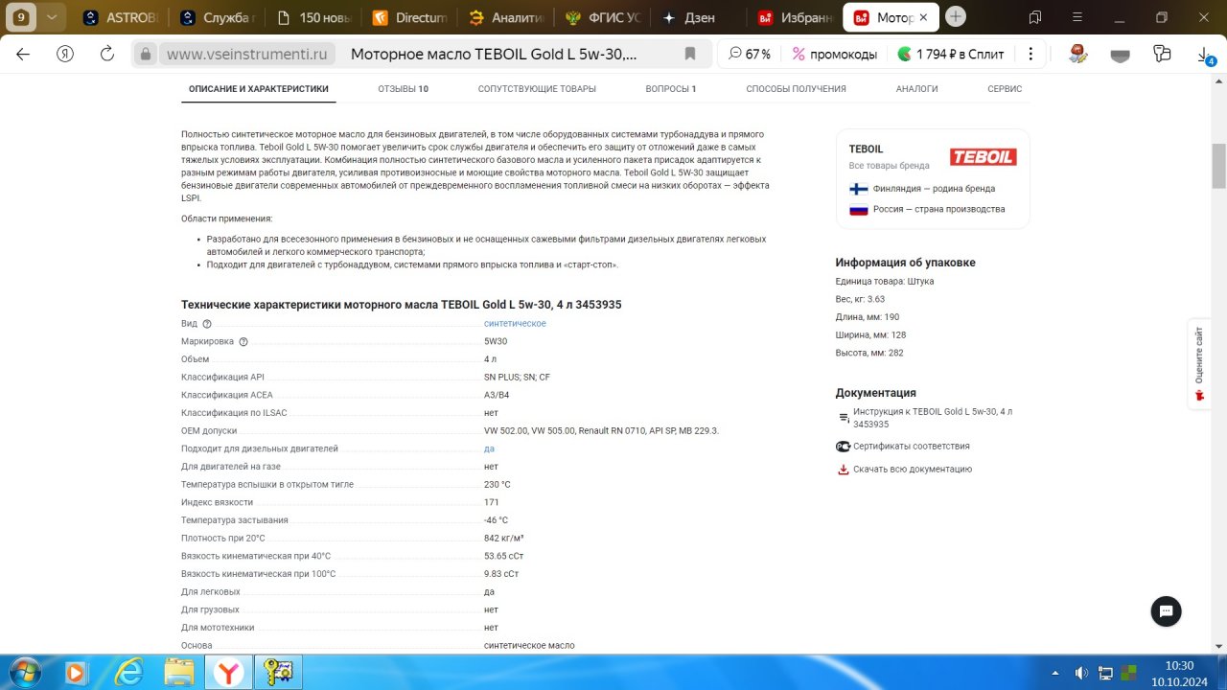The width and height of the screenshot is (1227, 690).
Task: Open the АНАЛОГИ tab
Action: [916, 89]
